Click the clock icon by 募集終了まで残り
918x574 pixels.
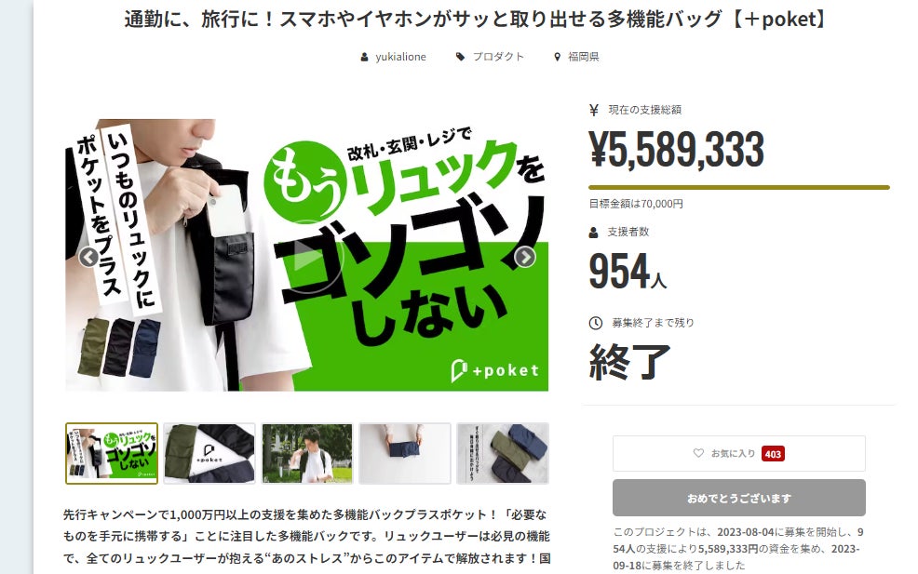(x=596, y=323)
